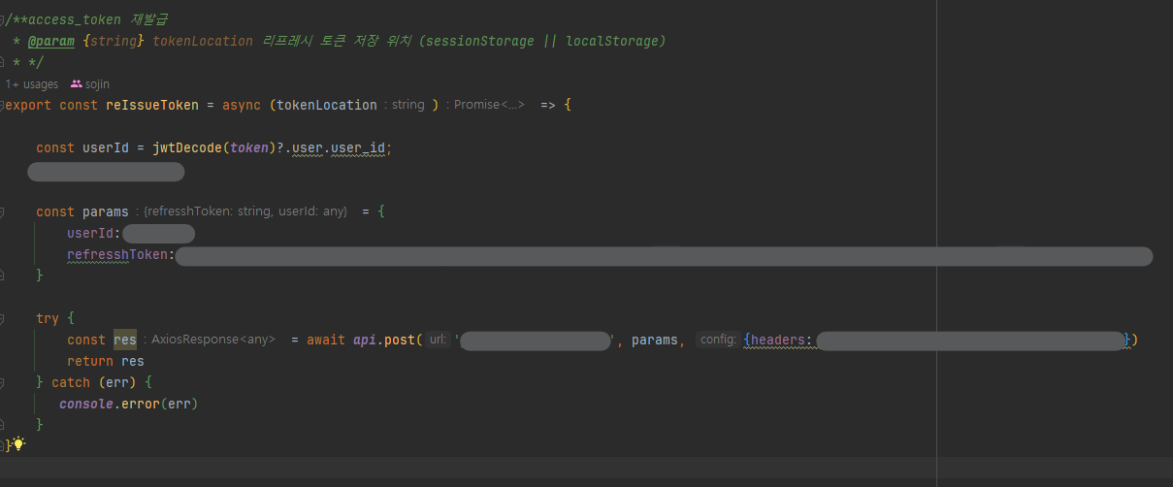Click the const userId variable declaration
Screen dimensions: 1173x487
[x=106, y=147]
